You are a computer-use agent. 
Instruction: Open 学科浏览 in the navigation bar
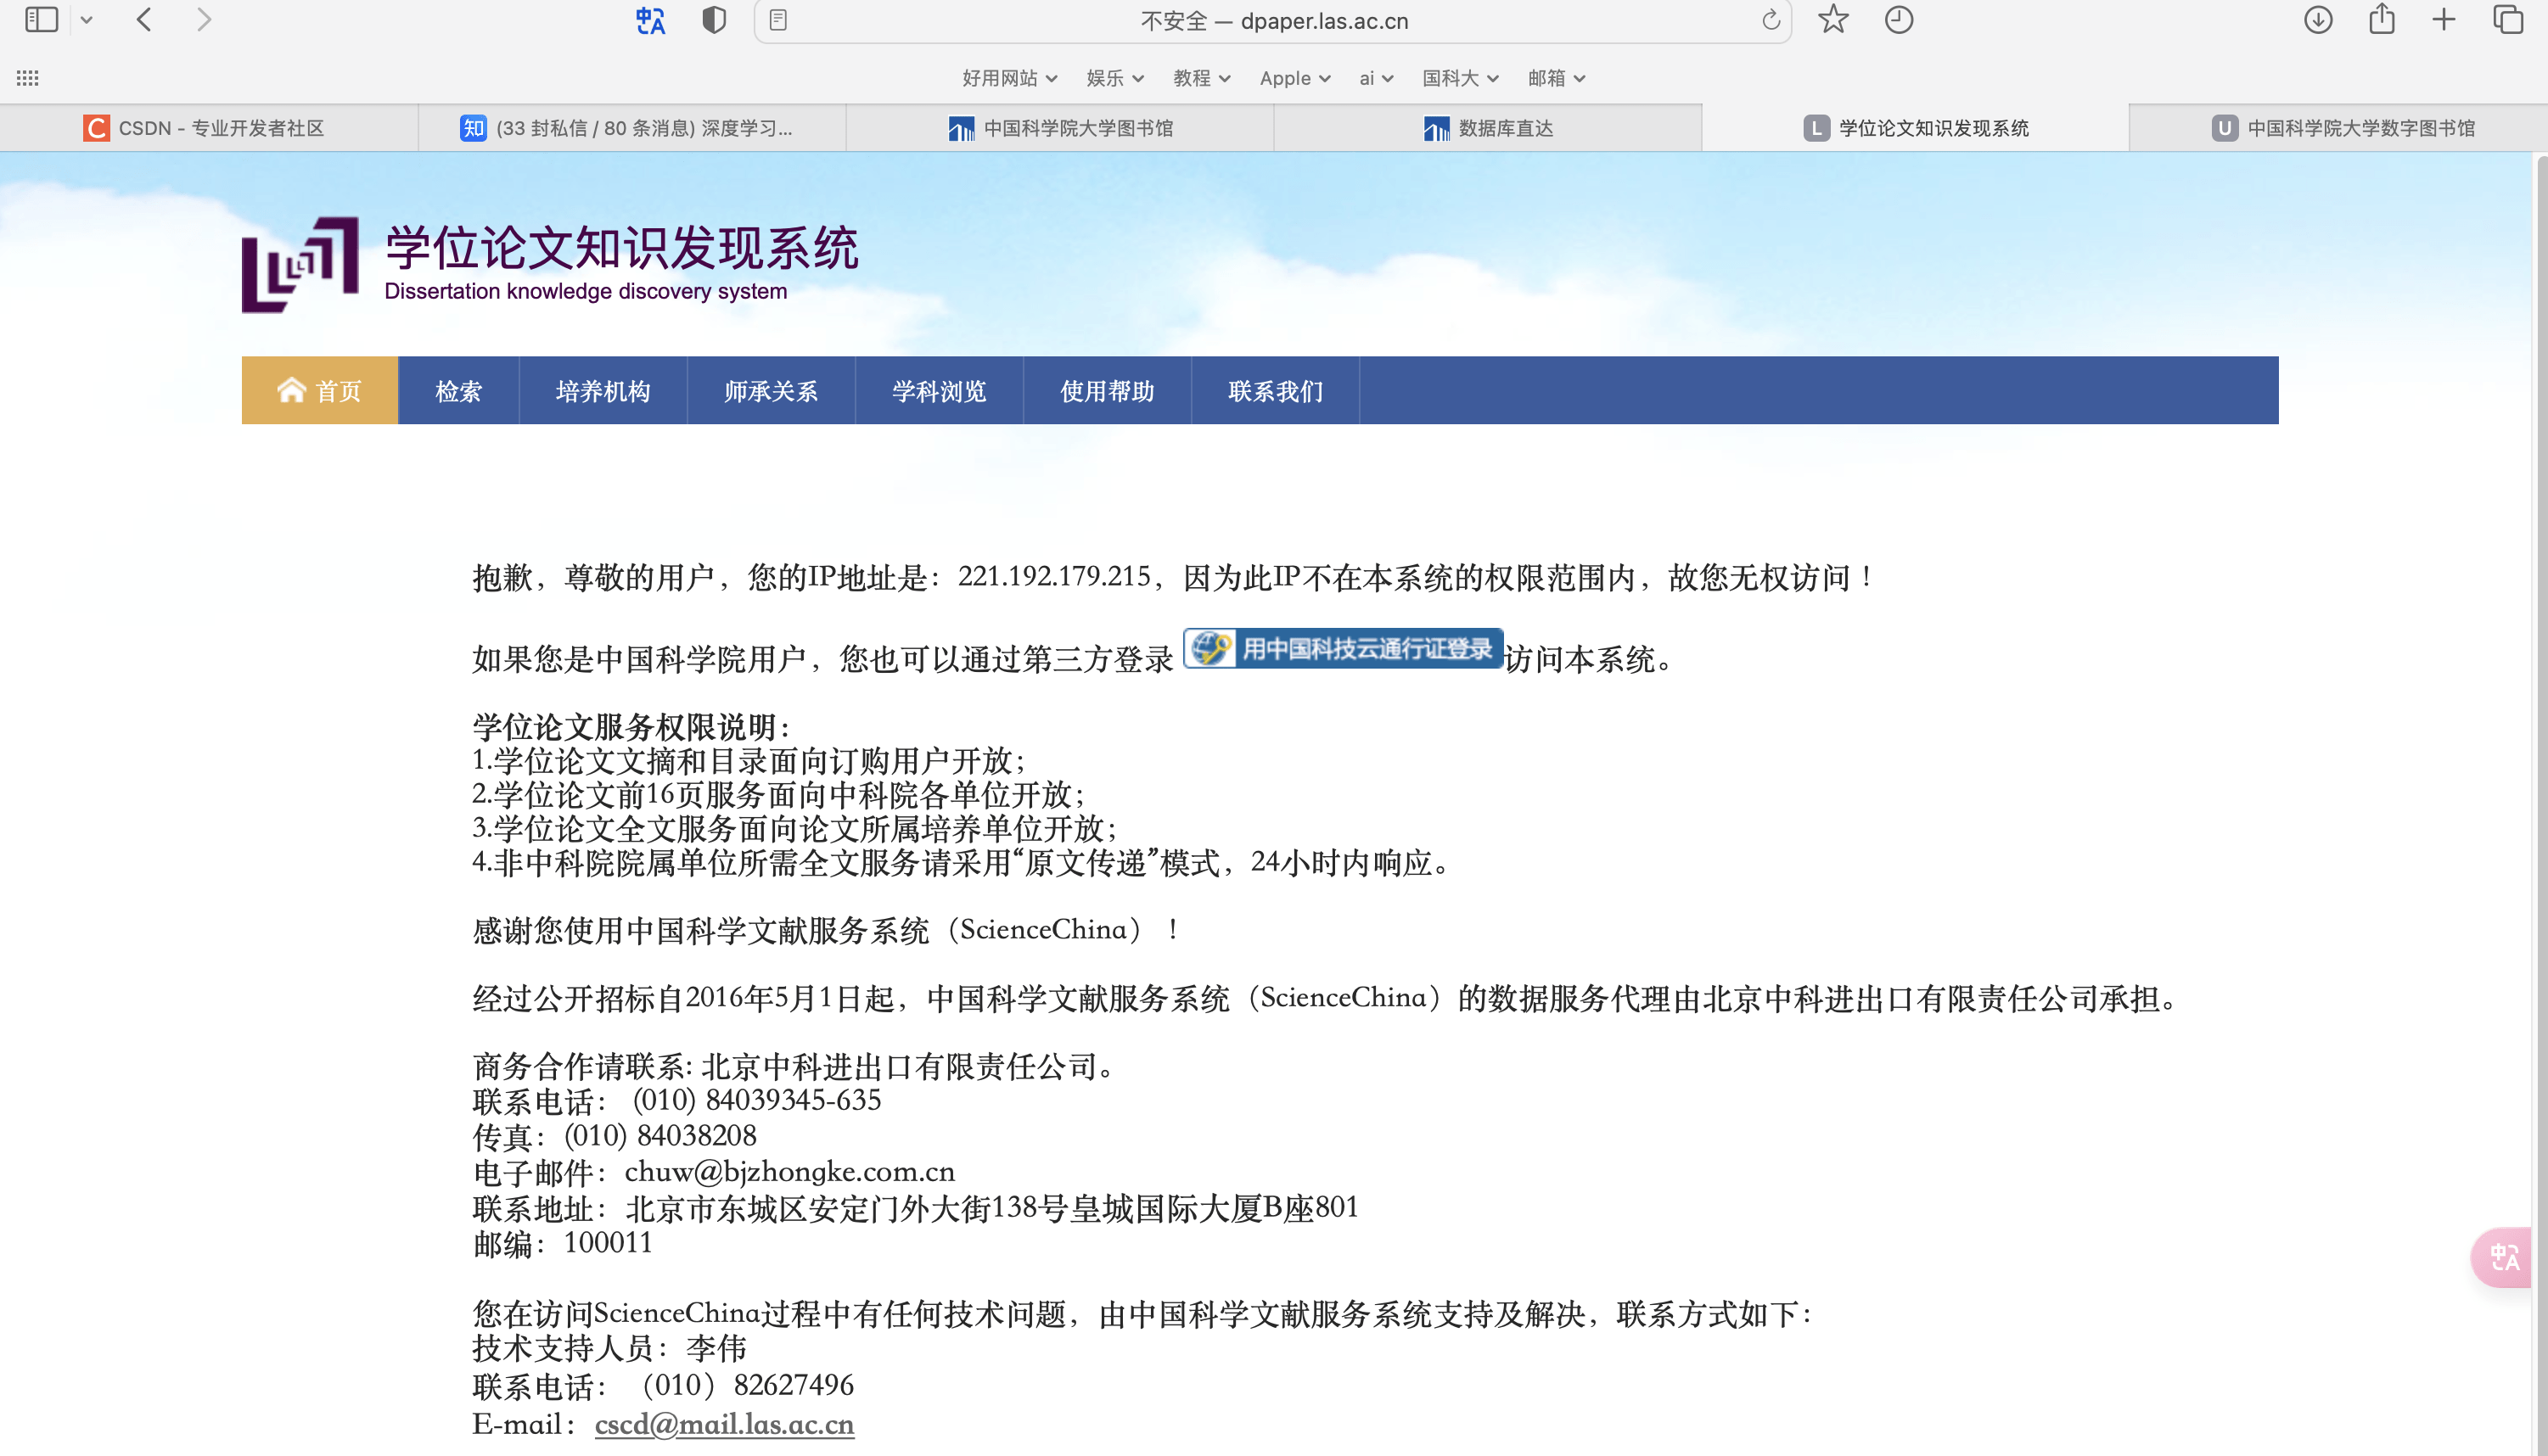coord(939,390)
